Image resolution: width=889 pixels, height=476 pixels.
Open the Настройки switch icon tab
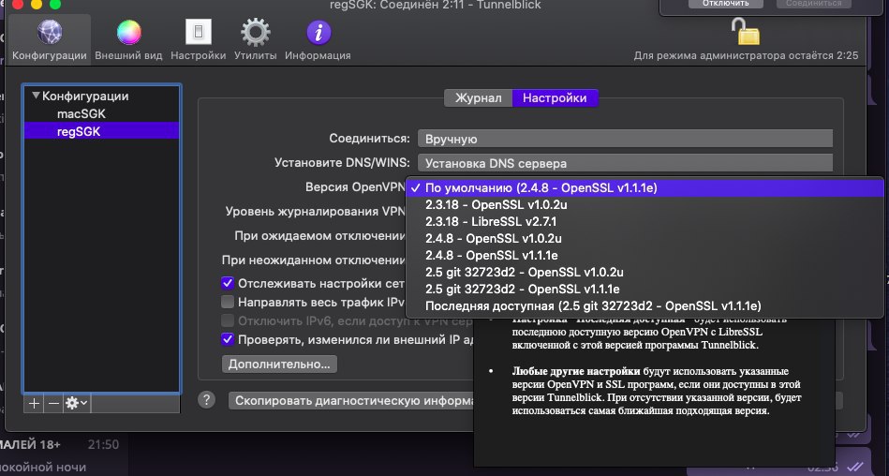click(199, 39)
